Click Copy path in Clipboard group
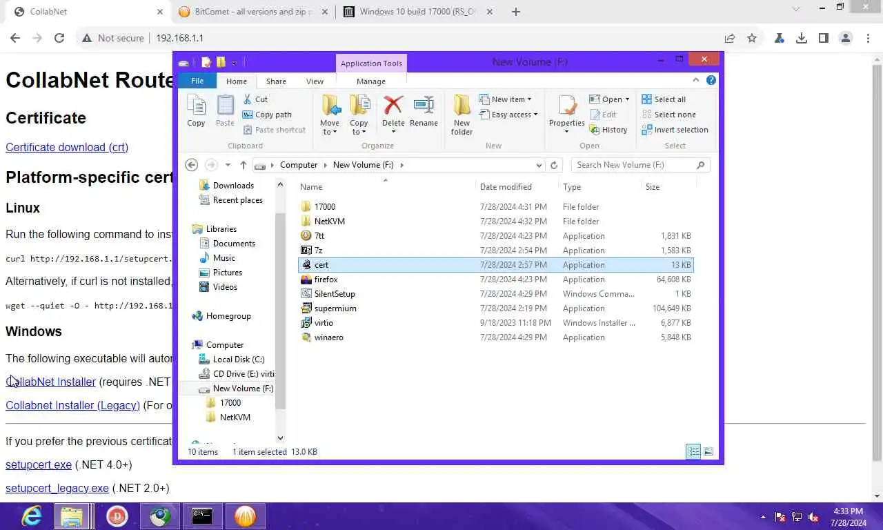 [267, 115]
